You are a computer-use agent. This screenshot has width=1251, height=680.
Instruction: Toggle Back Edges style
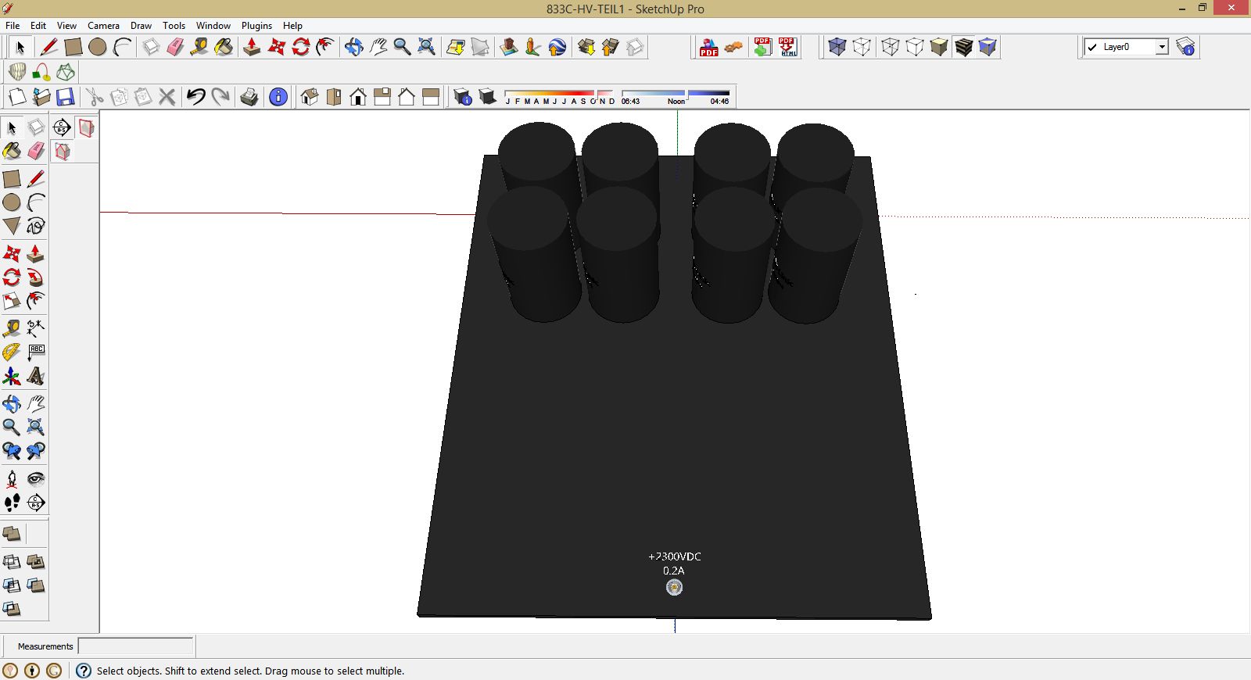pyautogui.click(x=862, y=47)
